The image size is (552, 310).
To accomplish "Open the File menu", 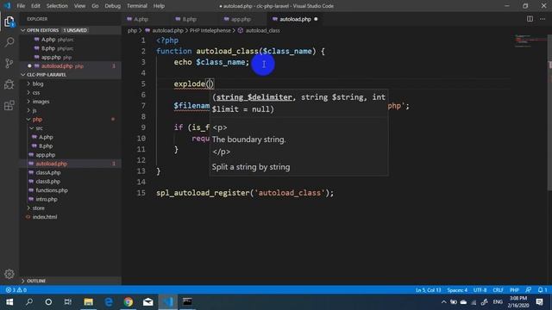I will pyautogui.click(x=21, y=6).
